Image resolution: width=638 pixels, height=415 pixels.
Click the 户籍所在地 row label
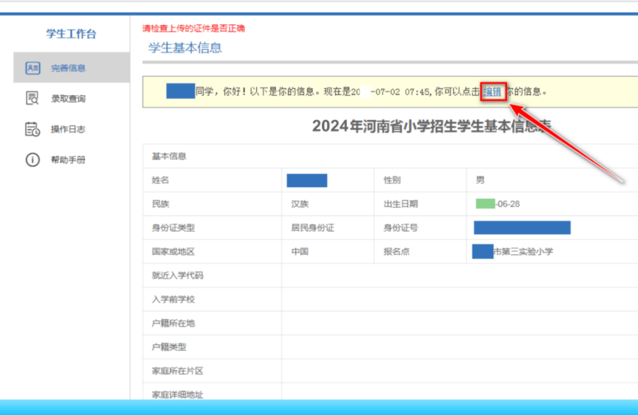[173, 323]
